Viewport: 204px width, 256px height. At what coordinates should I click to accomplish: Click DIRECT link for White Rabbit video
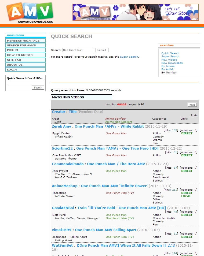pos(187,133)
